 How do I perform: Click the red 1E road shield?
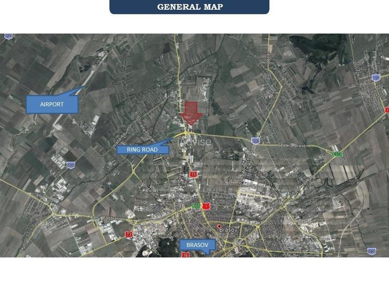tap(185, 255)
